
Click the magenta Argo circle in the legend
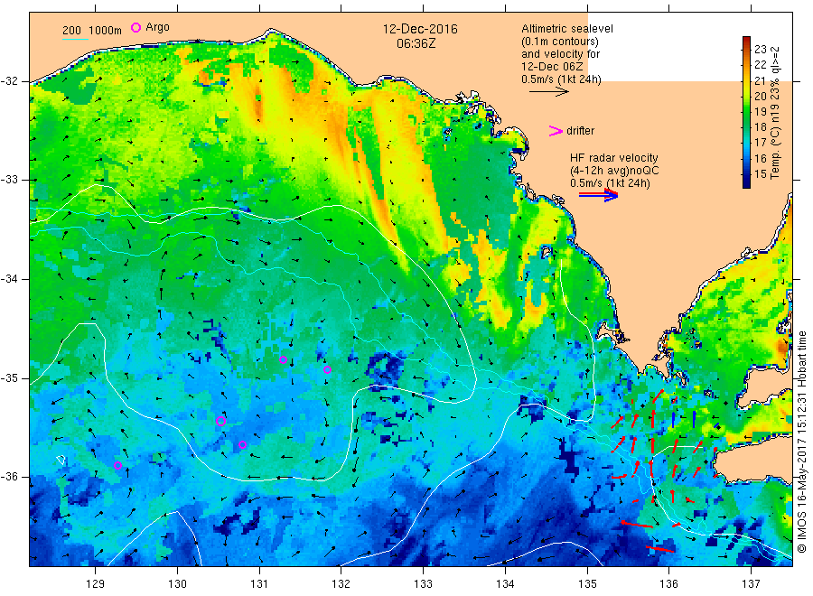tap(135, 27)
